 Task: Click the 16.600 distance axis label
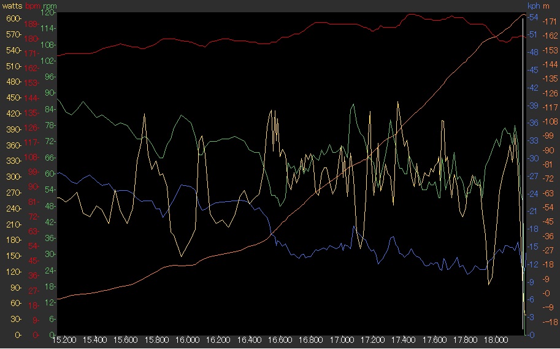point(280,340)
